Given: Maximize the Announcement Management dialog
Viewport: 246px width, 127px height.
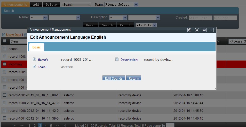Looking at the screenshot, I should click(197, 30).
